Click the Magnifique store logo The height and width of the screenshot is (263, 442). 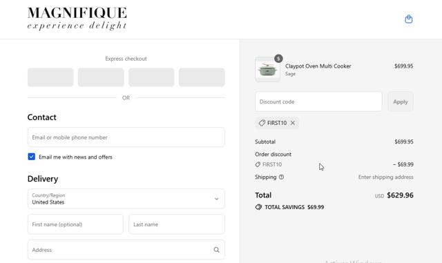point(77,19)
